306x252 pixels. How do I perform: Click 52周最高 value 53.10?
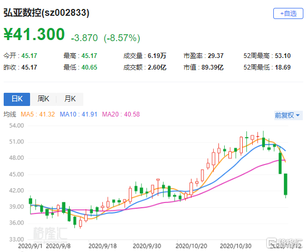(283, 56)
